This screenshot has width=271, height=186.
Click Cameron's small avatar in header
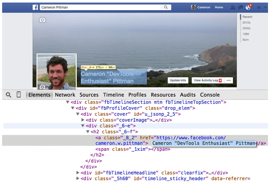tap(193, 7)
